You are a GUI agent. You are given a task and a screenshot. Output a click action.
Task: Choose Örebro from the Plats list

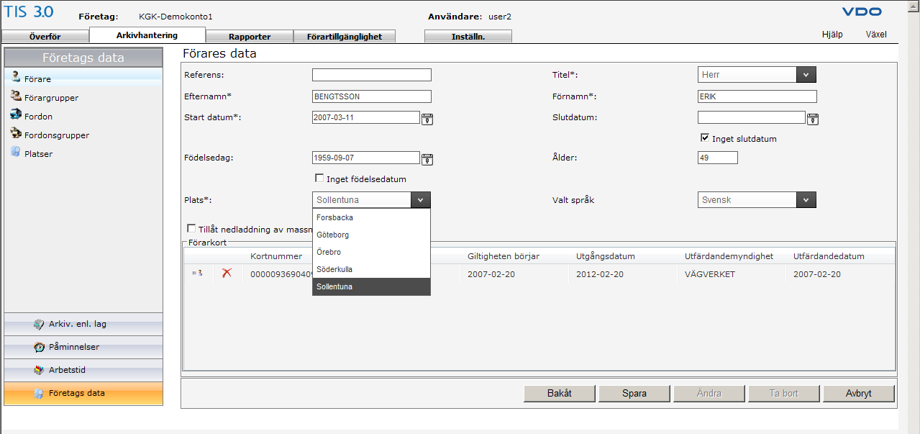(371, 252)
